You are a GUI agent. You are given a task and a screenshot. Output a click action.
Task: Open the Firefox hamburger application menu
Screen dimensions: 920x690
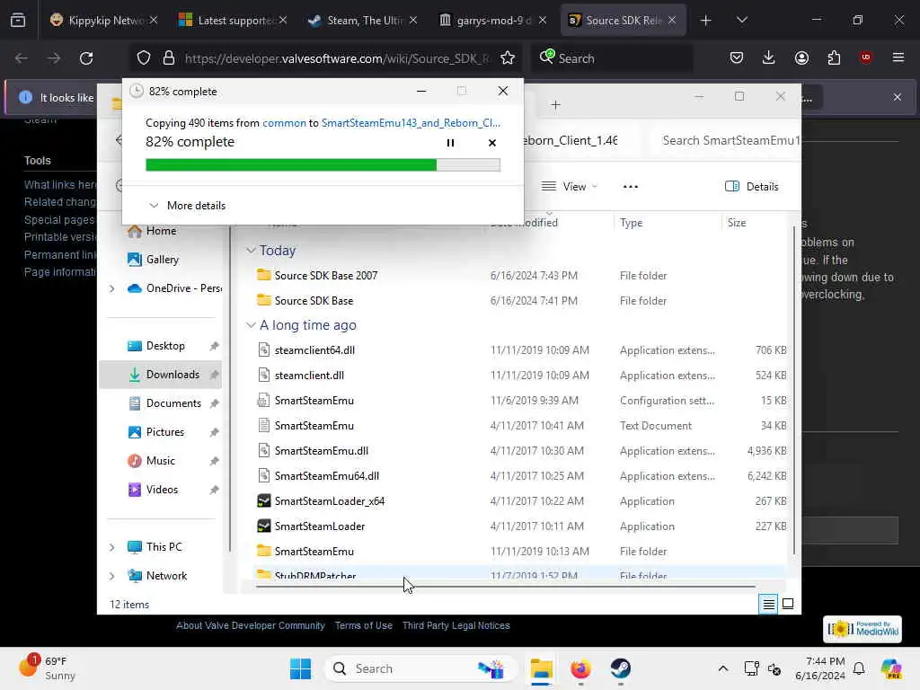point(898,57)
